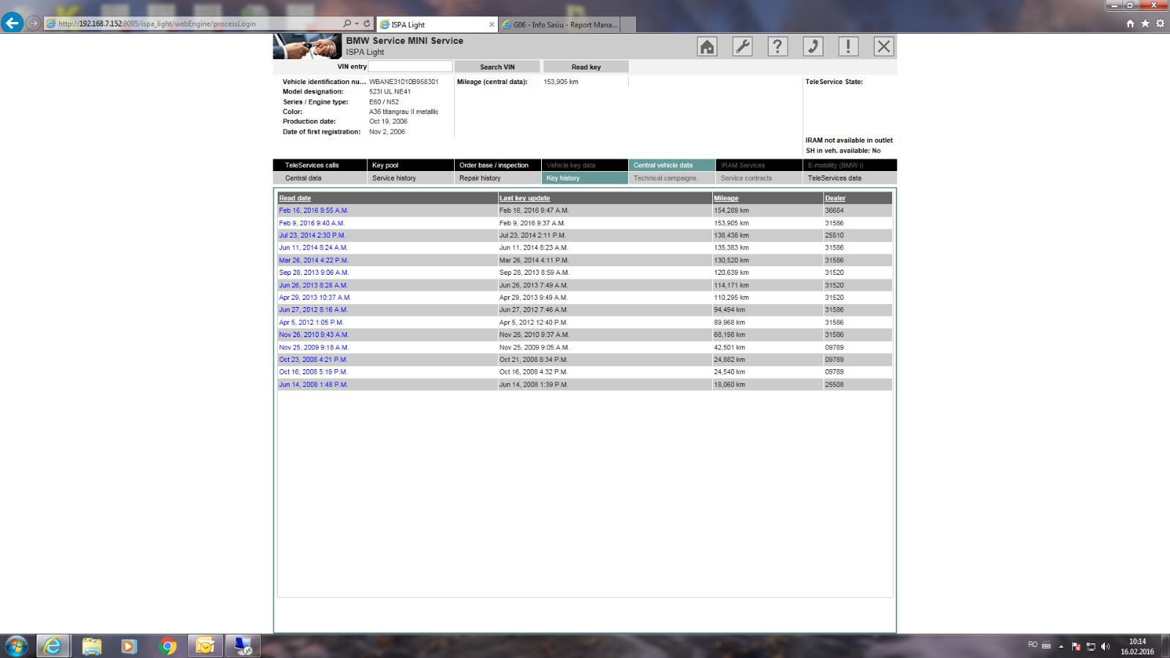
Task: Open browser favorites star icon
Action: tap(1145, 23)
